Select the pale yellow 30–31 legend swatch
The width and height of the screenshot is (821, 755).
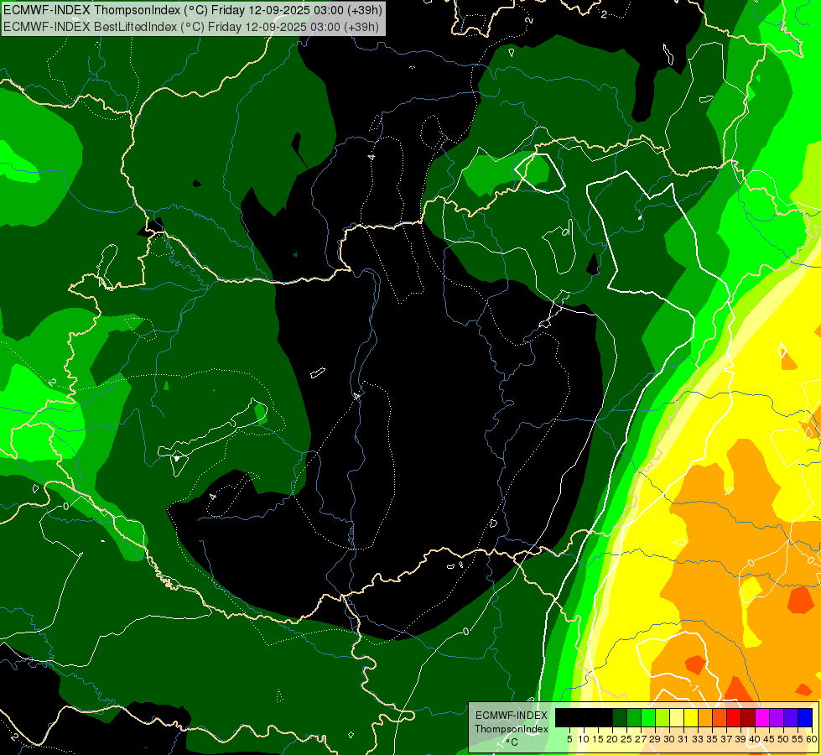(677, 717)
